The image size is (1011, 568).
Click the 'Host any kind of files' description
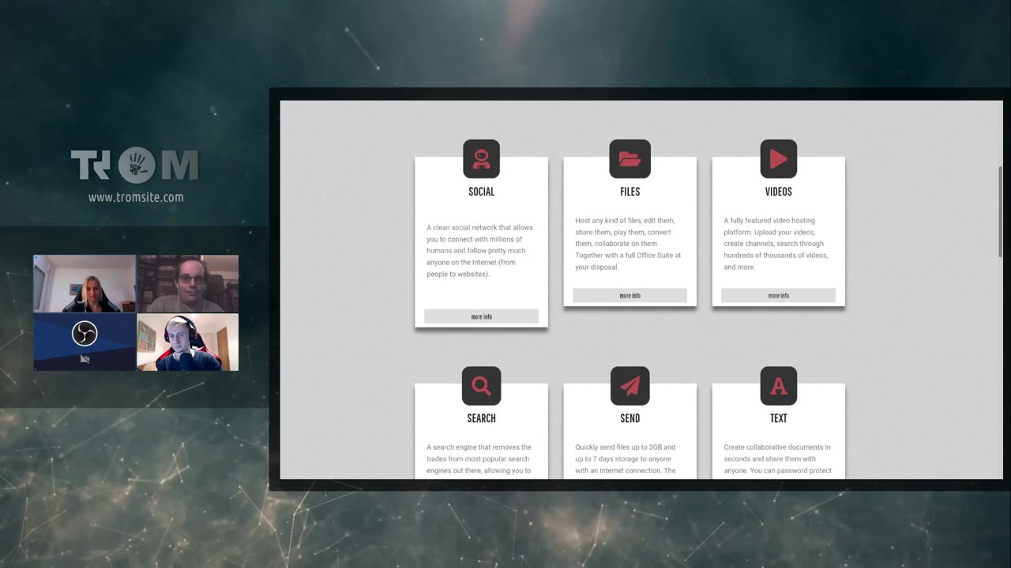tap(629, 244)
